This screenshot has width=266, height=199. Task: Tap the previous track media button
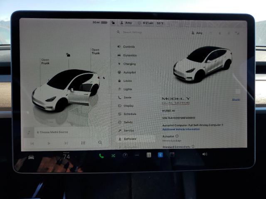tap(32, 143)
